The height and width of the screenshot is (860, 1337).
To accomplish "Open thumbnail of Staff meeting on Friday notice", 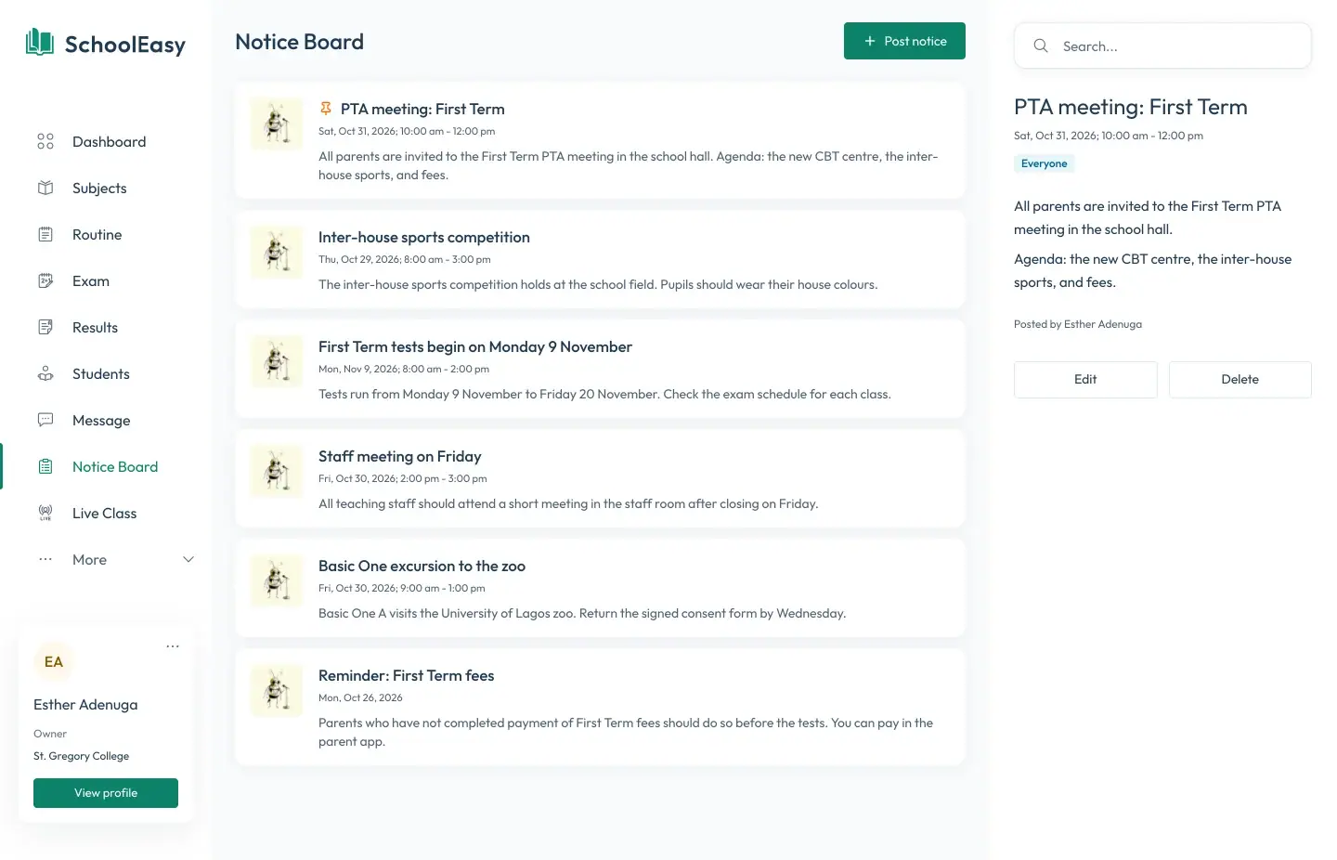I will coord(277,472).
